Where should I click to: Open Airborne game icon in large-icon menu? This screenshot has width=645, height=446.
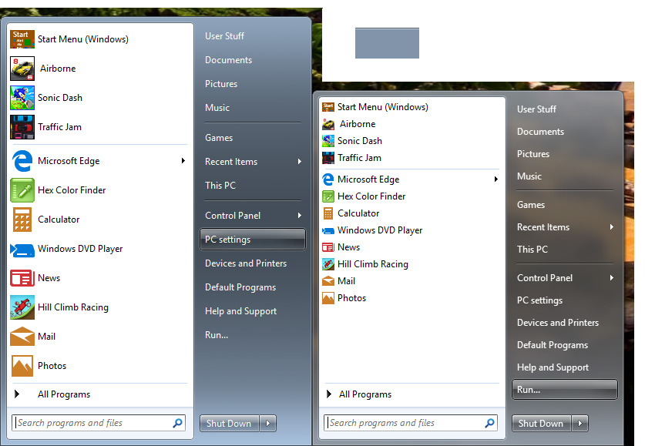point(22,69)
